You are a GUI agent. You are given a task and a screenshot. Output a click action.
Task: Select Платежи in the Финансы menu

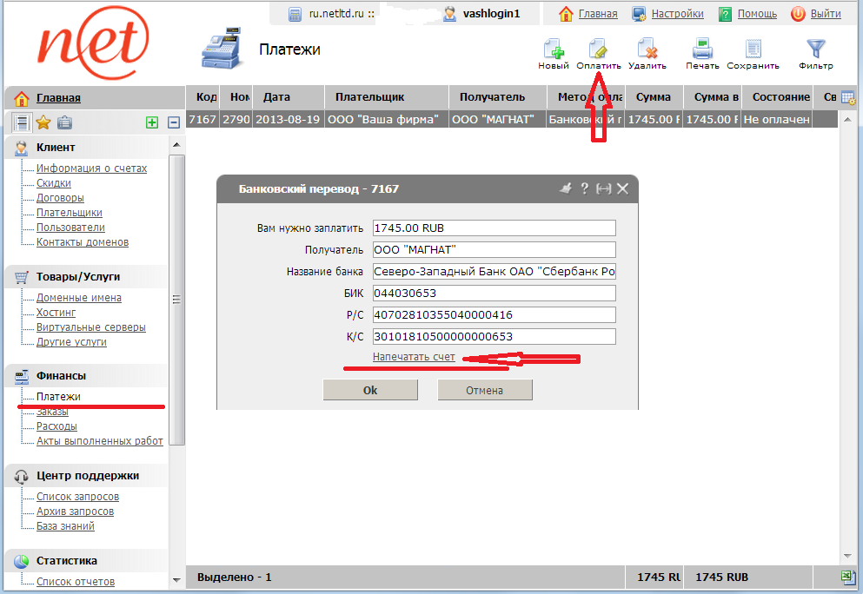(x=58, y=397)
